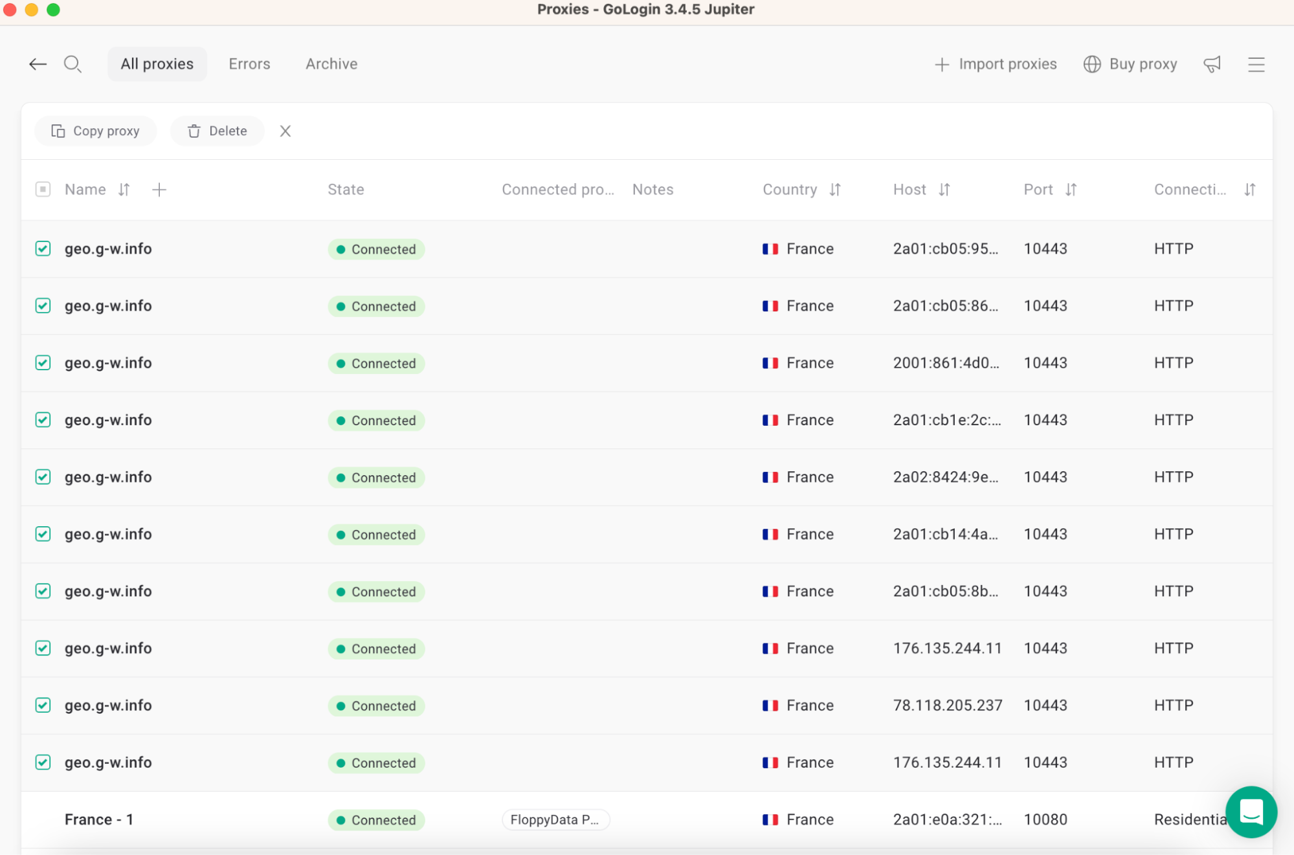This screenshot has width=1294, height=855.
Task: Click the Connected pro… column header
Action: (x=558, y=190)
